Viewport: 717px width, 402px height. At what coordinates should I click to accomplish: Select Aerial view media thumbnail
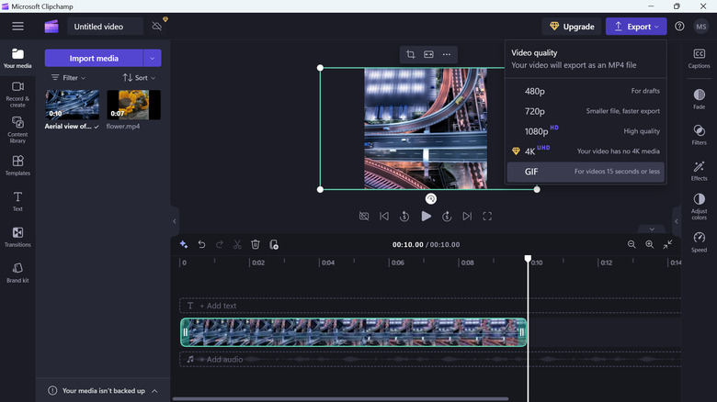pyautogui.click(x=73, y=105)
